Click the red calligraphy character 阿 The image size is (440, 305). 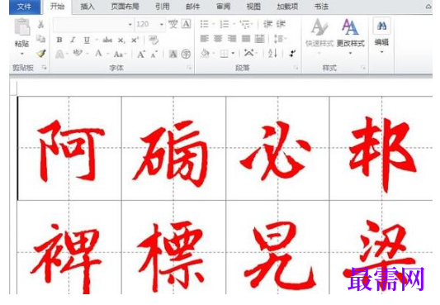(71, 151)
